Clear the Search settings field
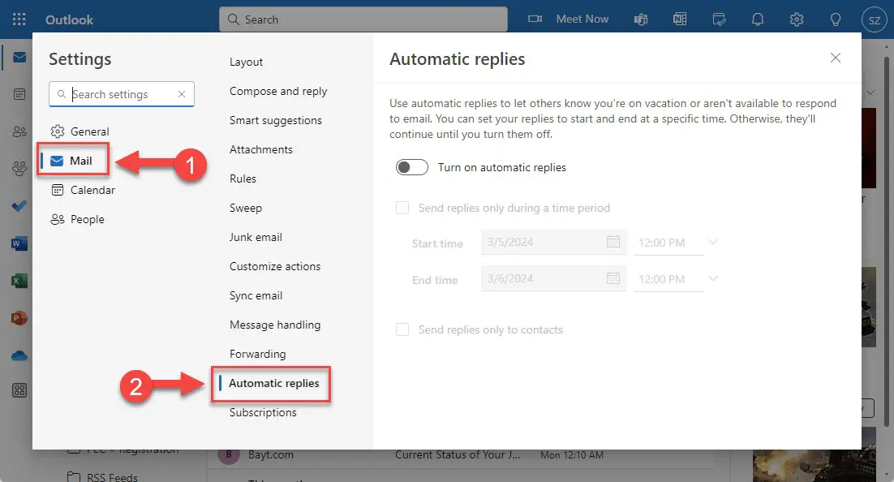This screenshot has width=894, height=482. click(181, 94)
